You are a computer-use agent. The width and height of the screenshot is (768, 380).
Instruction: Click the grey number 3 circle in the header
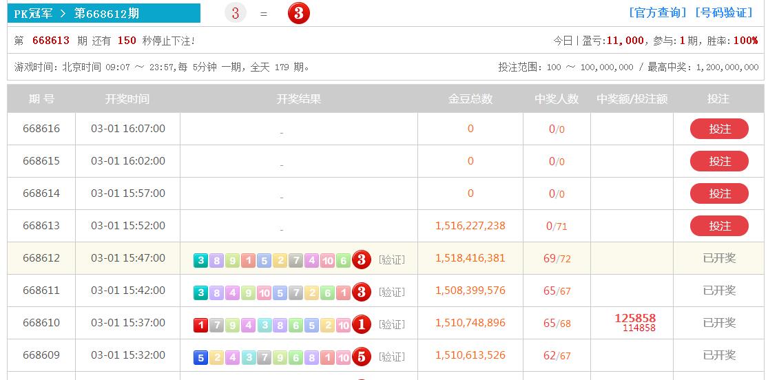236,13
